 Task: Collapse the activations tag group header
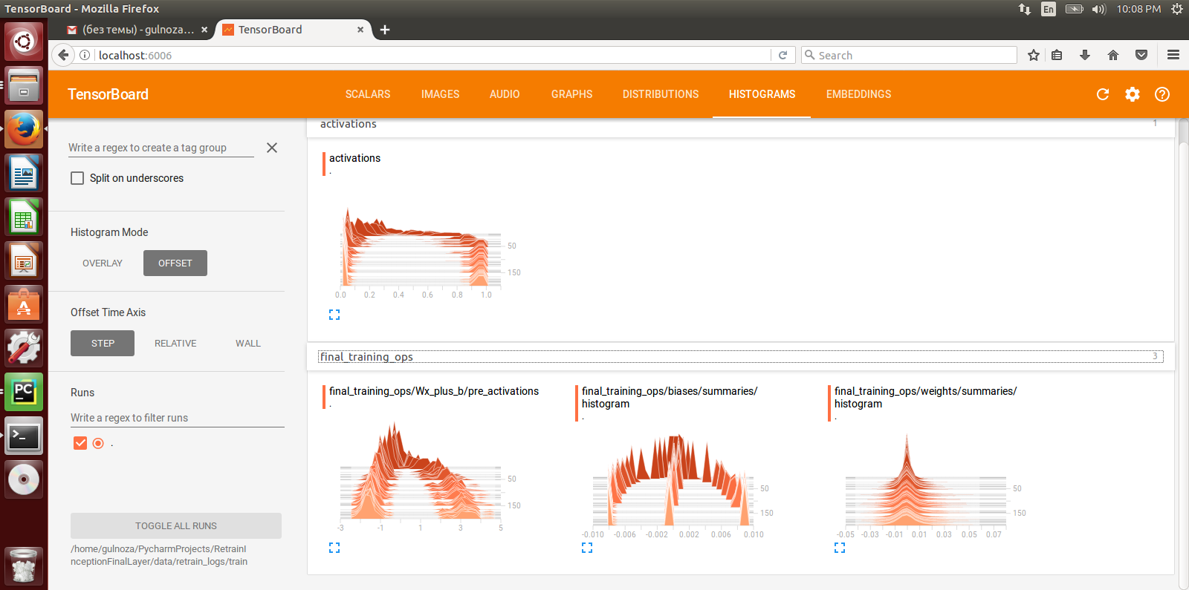[x=741, y=125]
